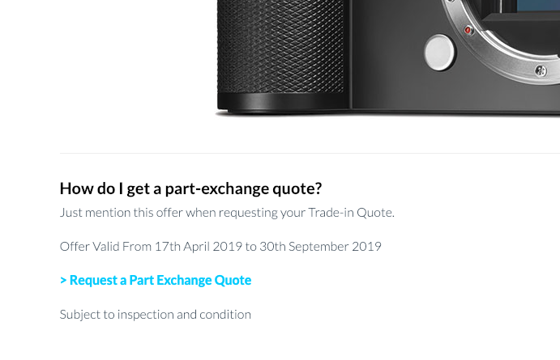560x360 pixels.
Task: Click the '30th September 2019' end date
Action: click(x=320, y=246)
